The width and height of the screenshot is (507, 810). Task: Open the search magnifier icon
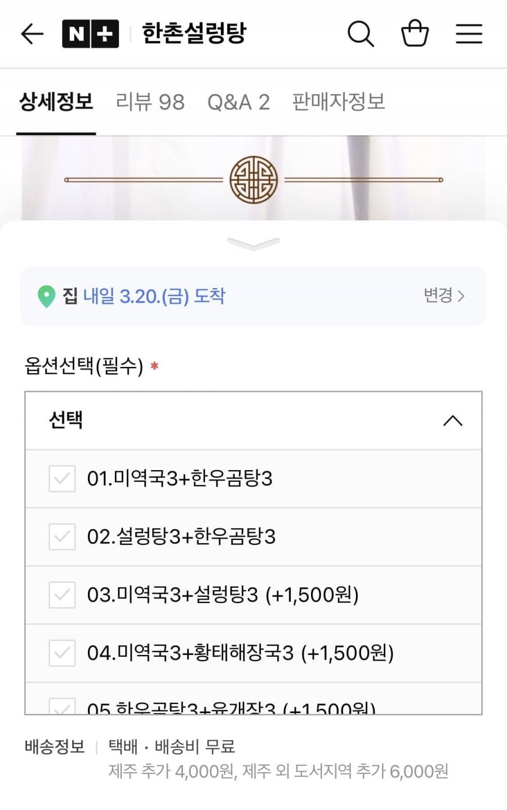click(x=360, y=34)
